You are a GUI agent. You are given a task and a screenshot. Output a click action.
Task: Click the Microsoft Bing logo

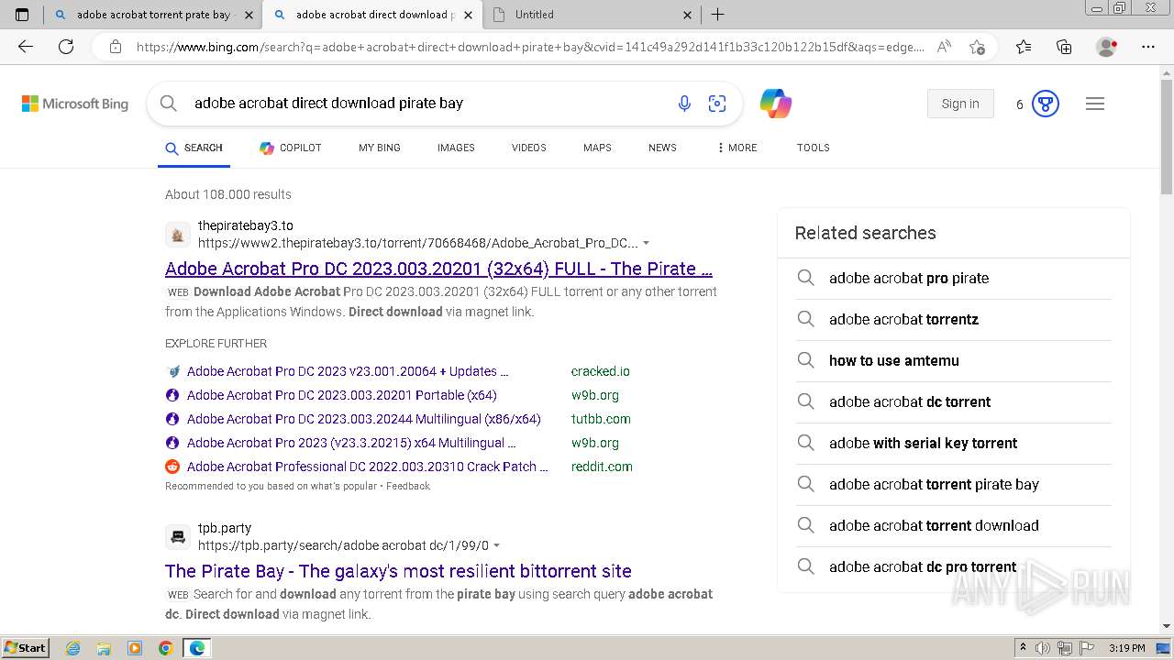point(75,104)
